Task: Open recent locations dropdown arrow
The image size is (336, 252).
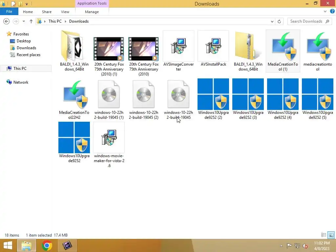Action: click(24, 21)
